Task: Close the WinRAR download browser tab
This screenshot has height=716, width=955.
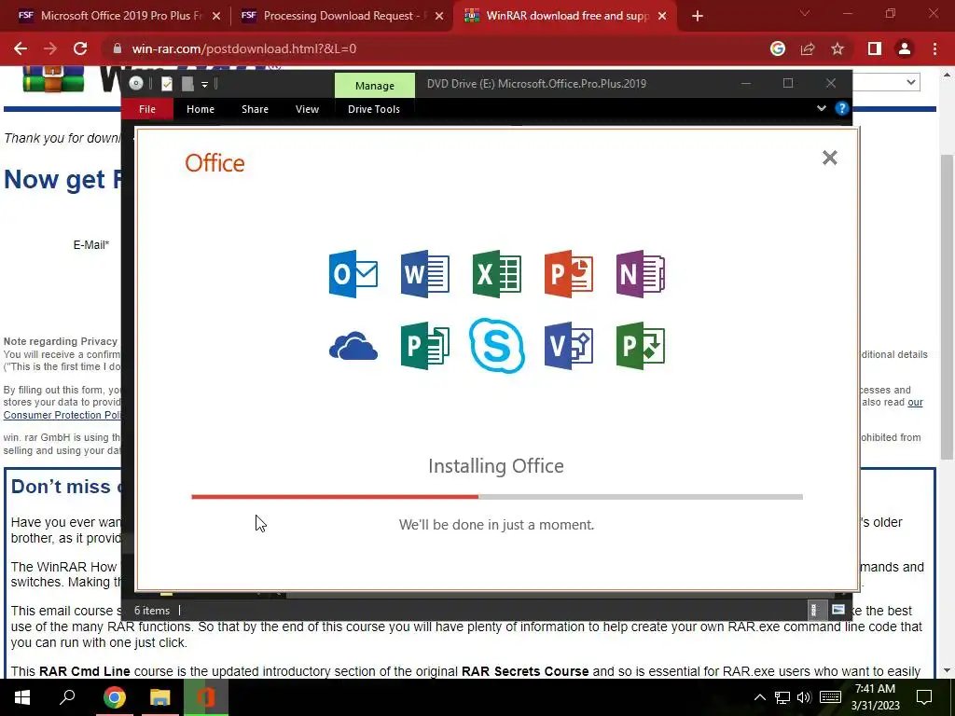Action: point(663,16)
